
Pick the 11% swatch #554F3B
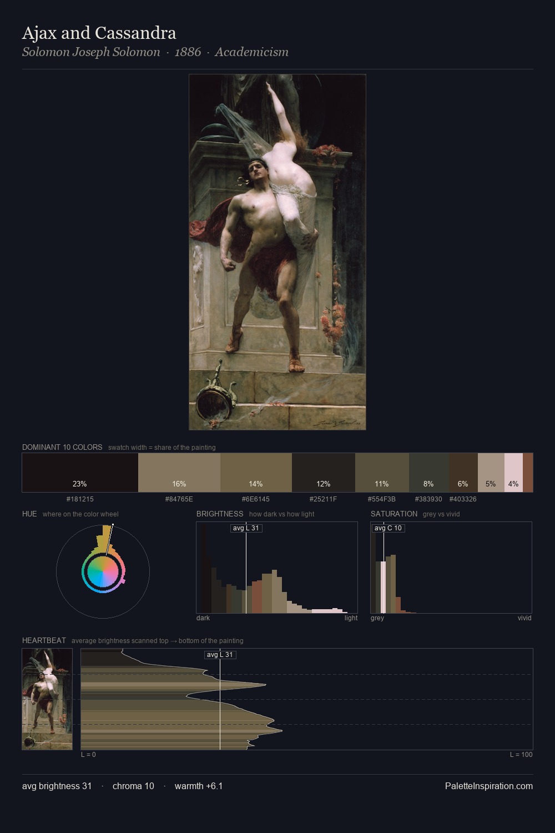coord(382,473)
